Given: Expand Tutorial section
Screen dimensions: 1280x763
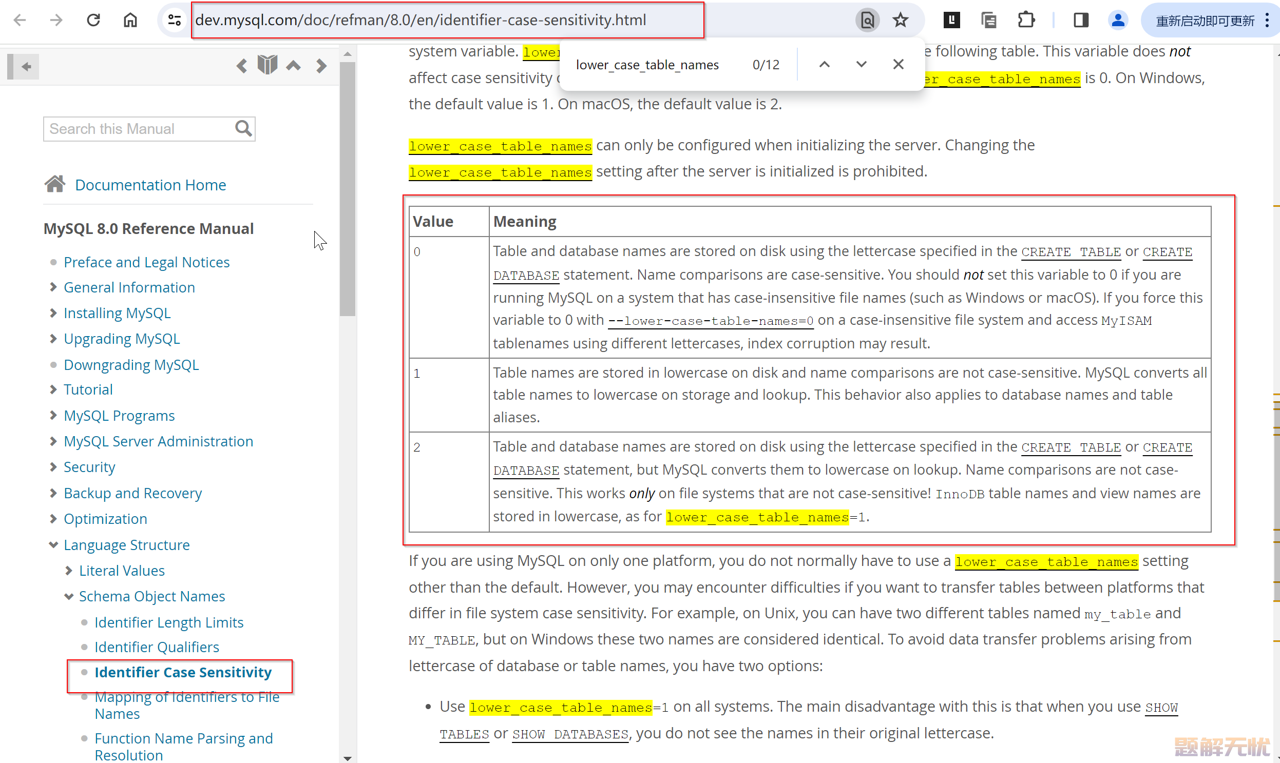Looking at the screenshot, I should click(x=53, y=389).
